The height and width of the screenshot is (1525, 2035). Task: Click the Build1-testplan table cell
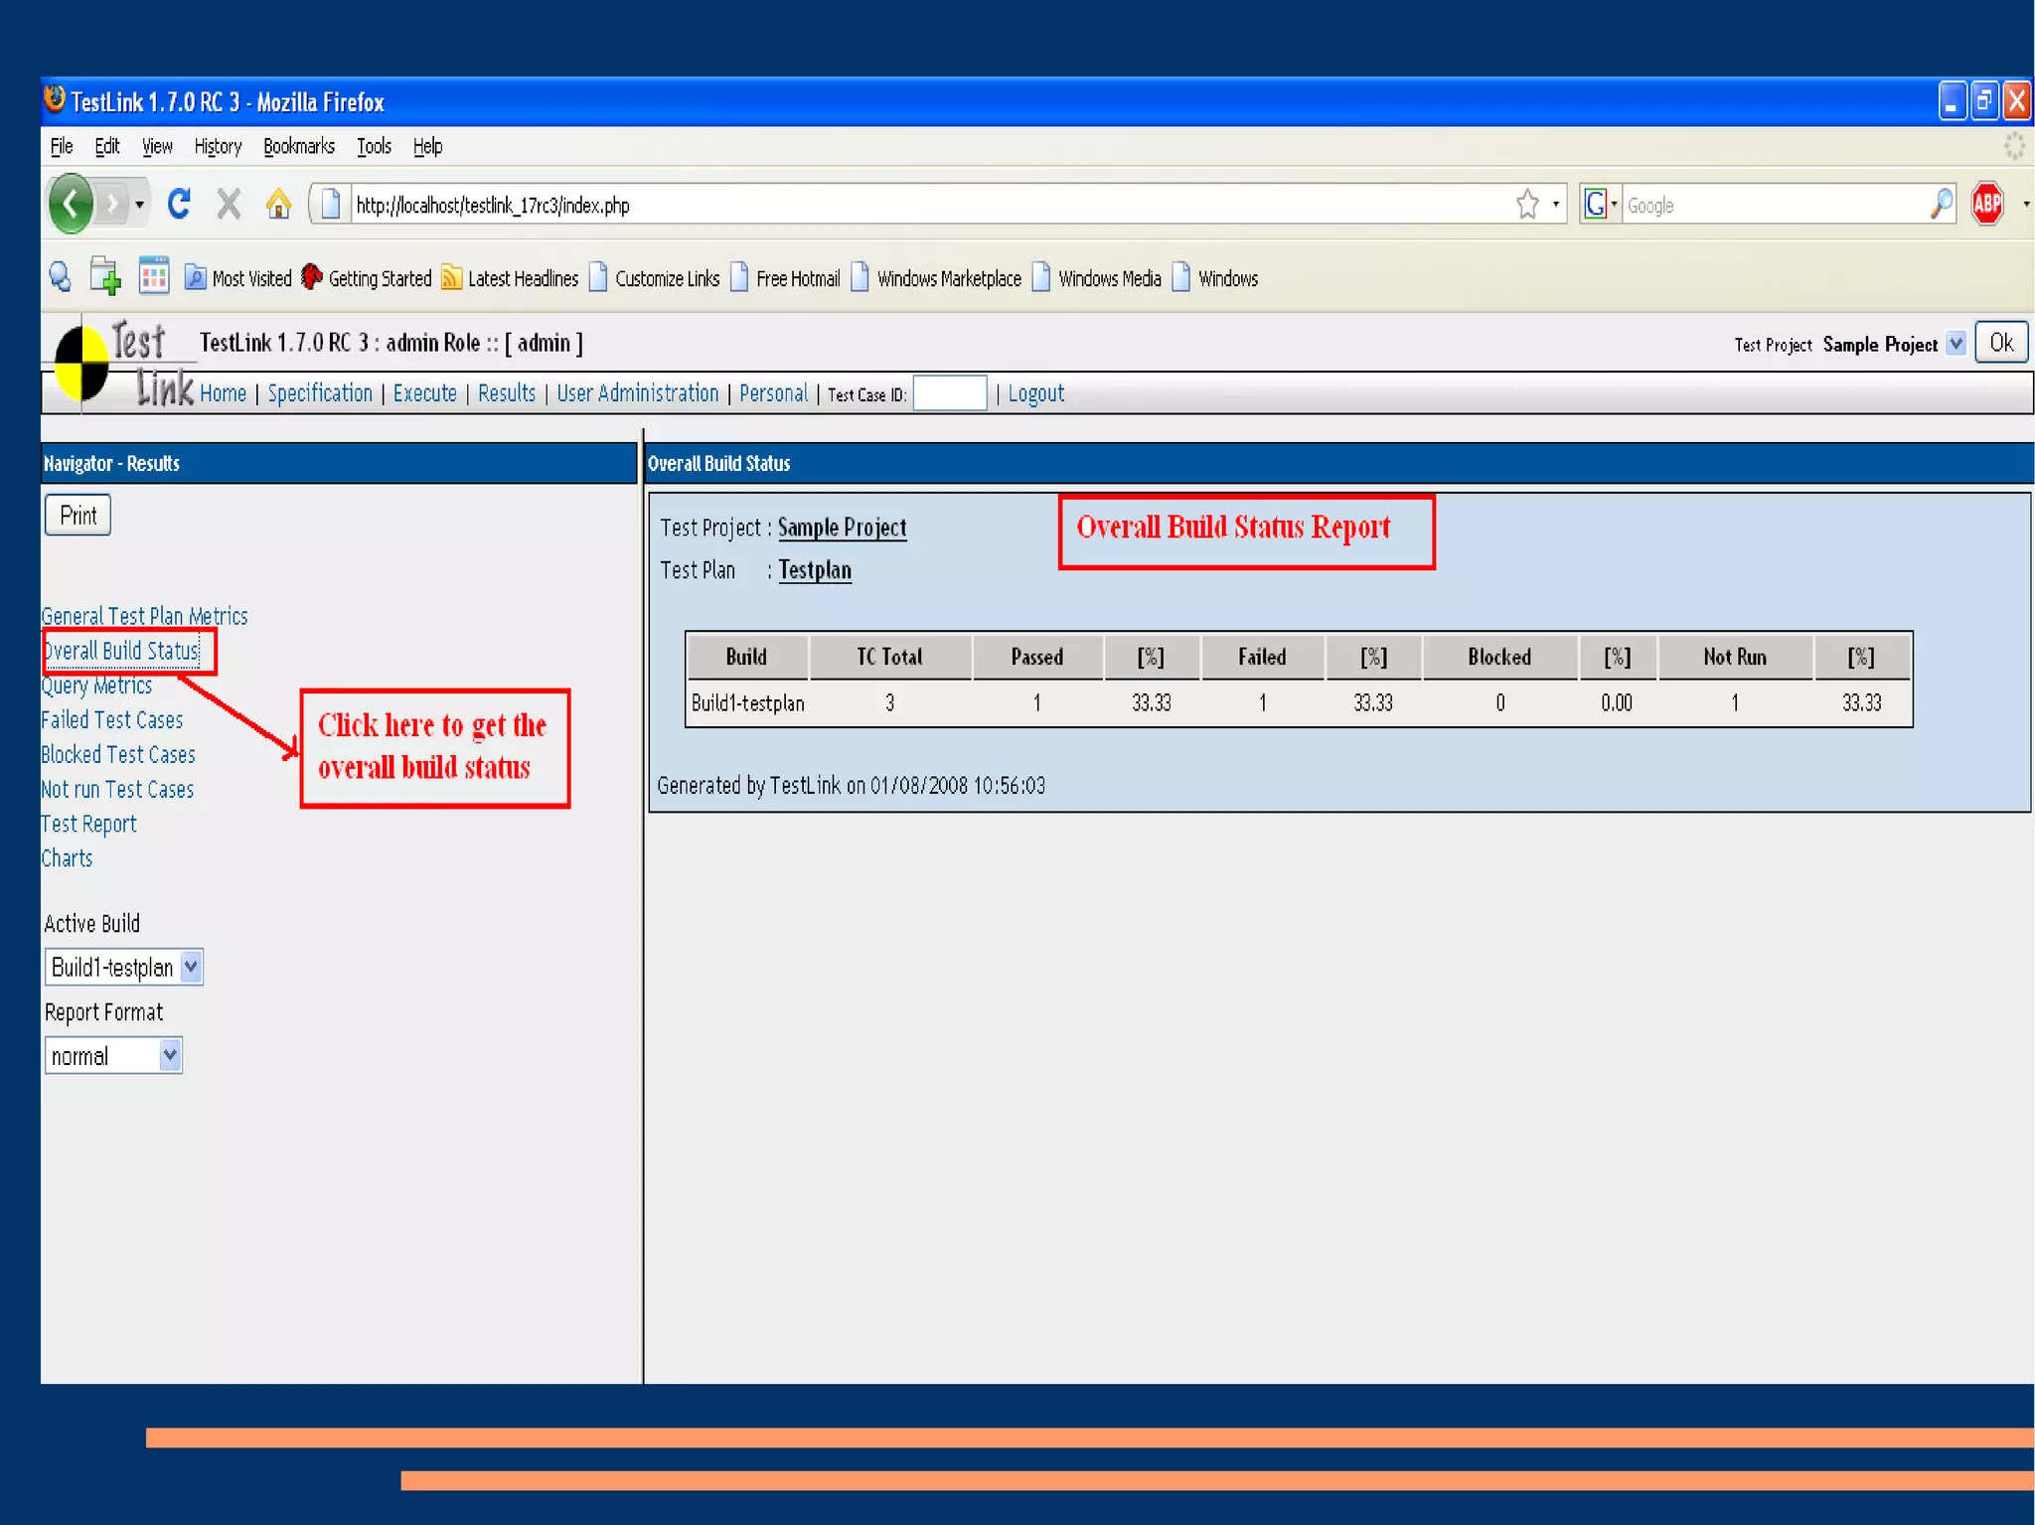747,703
